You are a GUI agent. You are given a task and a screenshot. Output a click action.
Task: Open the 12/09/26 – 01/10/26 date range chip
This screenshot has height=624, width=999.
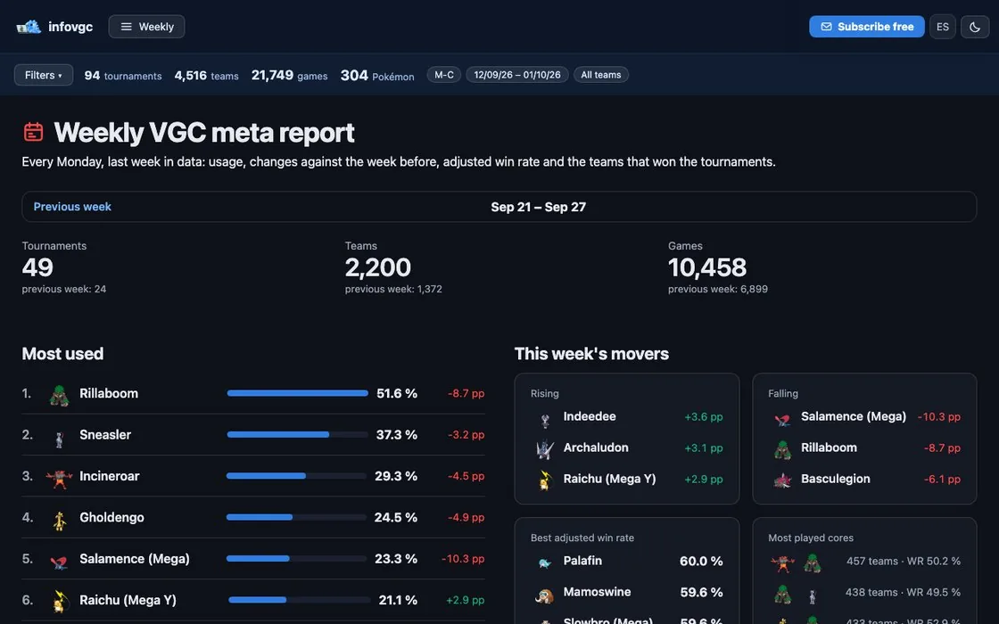point(517,75)
